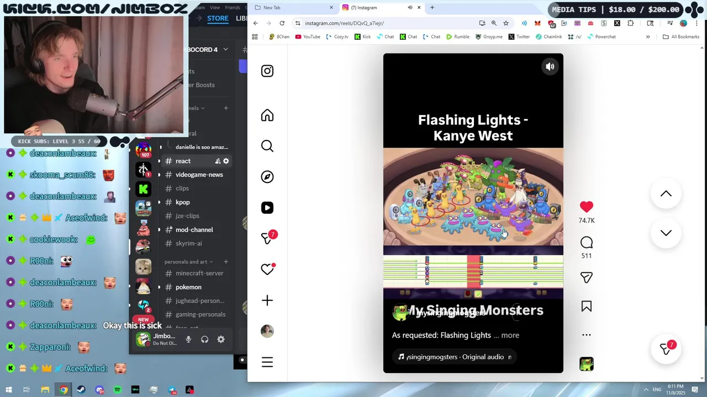Image resolution: width=707 pixels, height=397 pixels.
Task: Open Rumble bookmark
Action: tap(458, 37)
